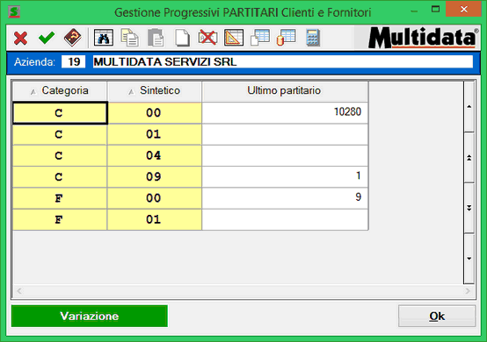Click the horizontal scrollbar left arrow
The height and width of the screenshot is (342, 487).
19,291
